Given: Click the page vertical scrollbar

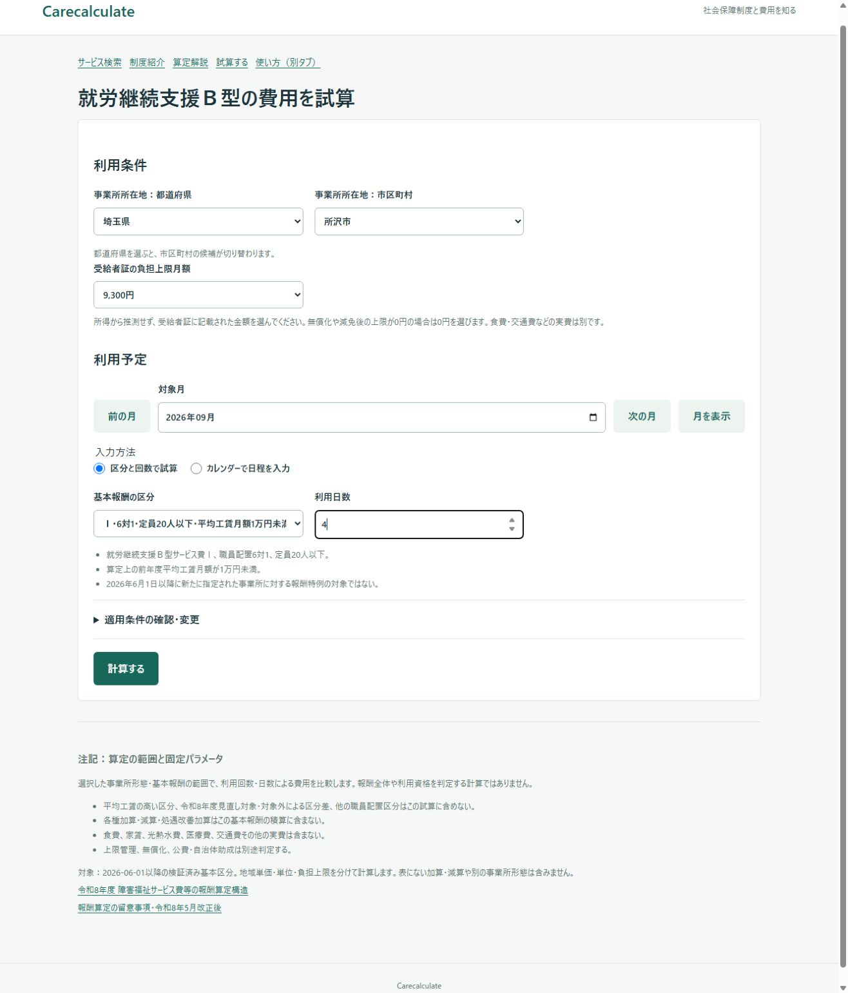Looking at the screenshot, I should tap(843, 496).
